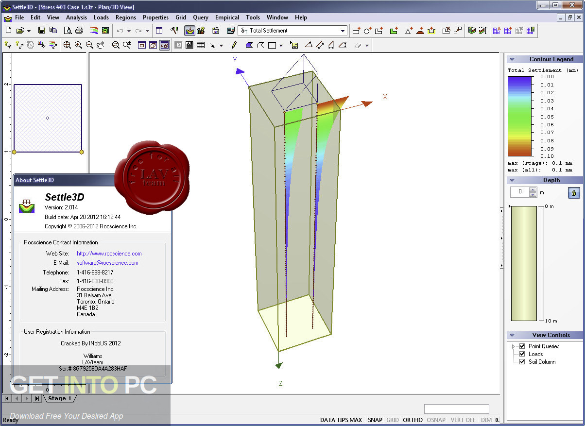
Task: Collapse the Contour Legend panel
Action: pyautogui.click(x=512, y=59)
